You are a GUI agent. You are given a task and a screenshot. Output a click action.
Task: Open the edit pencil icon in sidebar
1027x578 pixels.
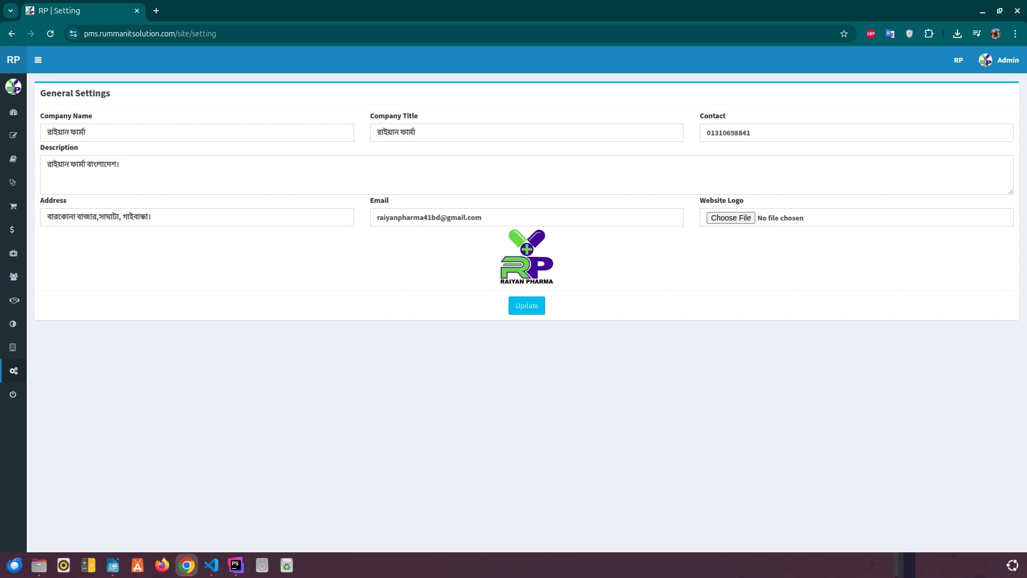pos(13,135)
